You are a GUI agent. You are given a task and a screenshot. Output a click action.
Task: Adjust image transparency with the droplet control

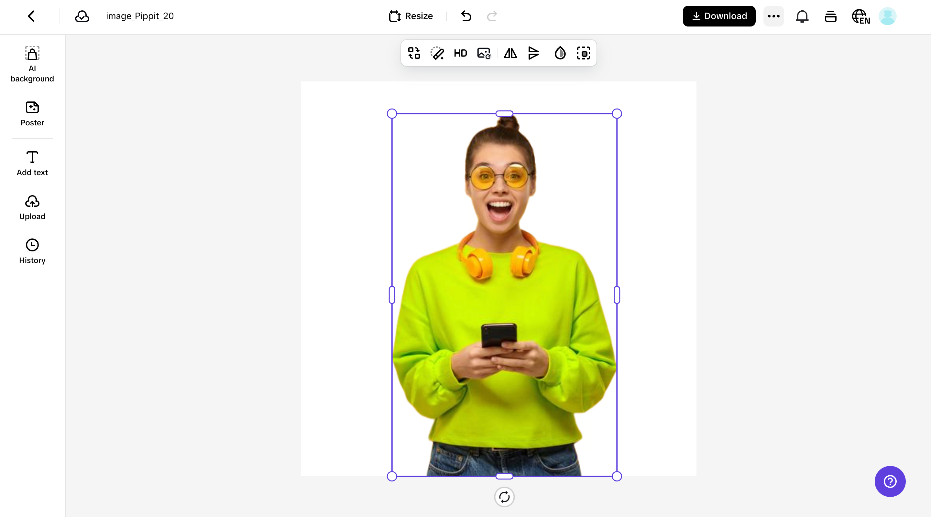click(560, 53)
